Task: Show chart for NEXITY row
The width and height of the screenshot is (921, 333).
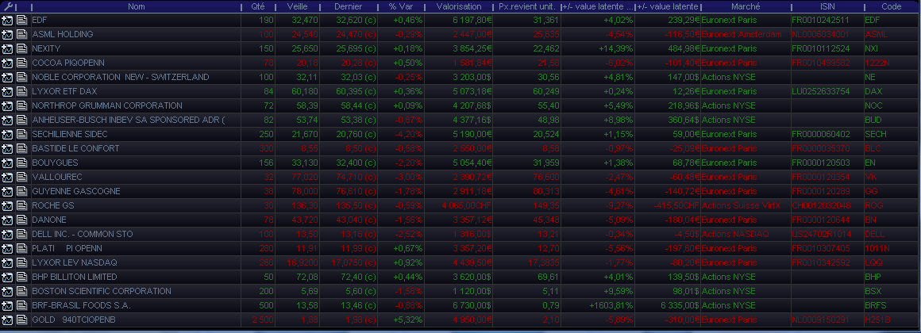Action: [x=7, y=48]
